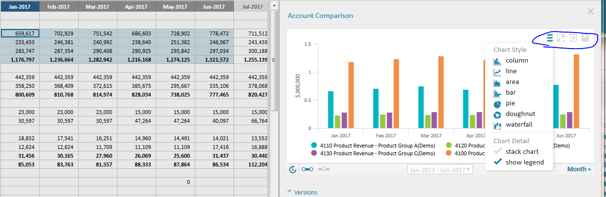Select cell with value 778,472
The image size is (606, 197).
(214, 33)
